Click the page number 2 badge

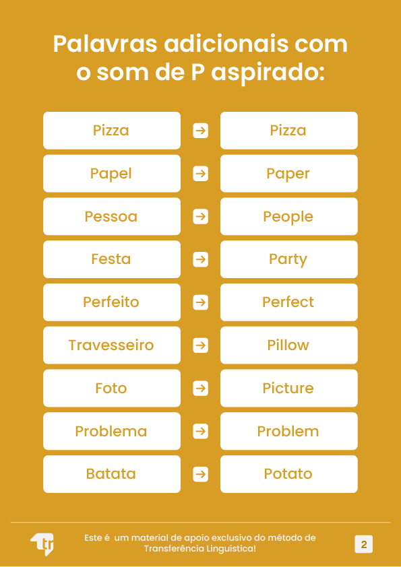[364, 544]
